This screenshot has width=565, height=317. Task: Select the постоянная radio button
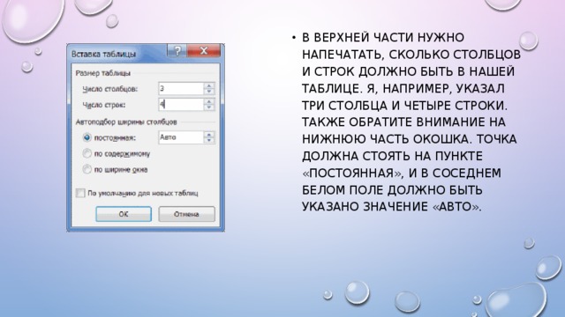[87, 137]
